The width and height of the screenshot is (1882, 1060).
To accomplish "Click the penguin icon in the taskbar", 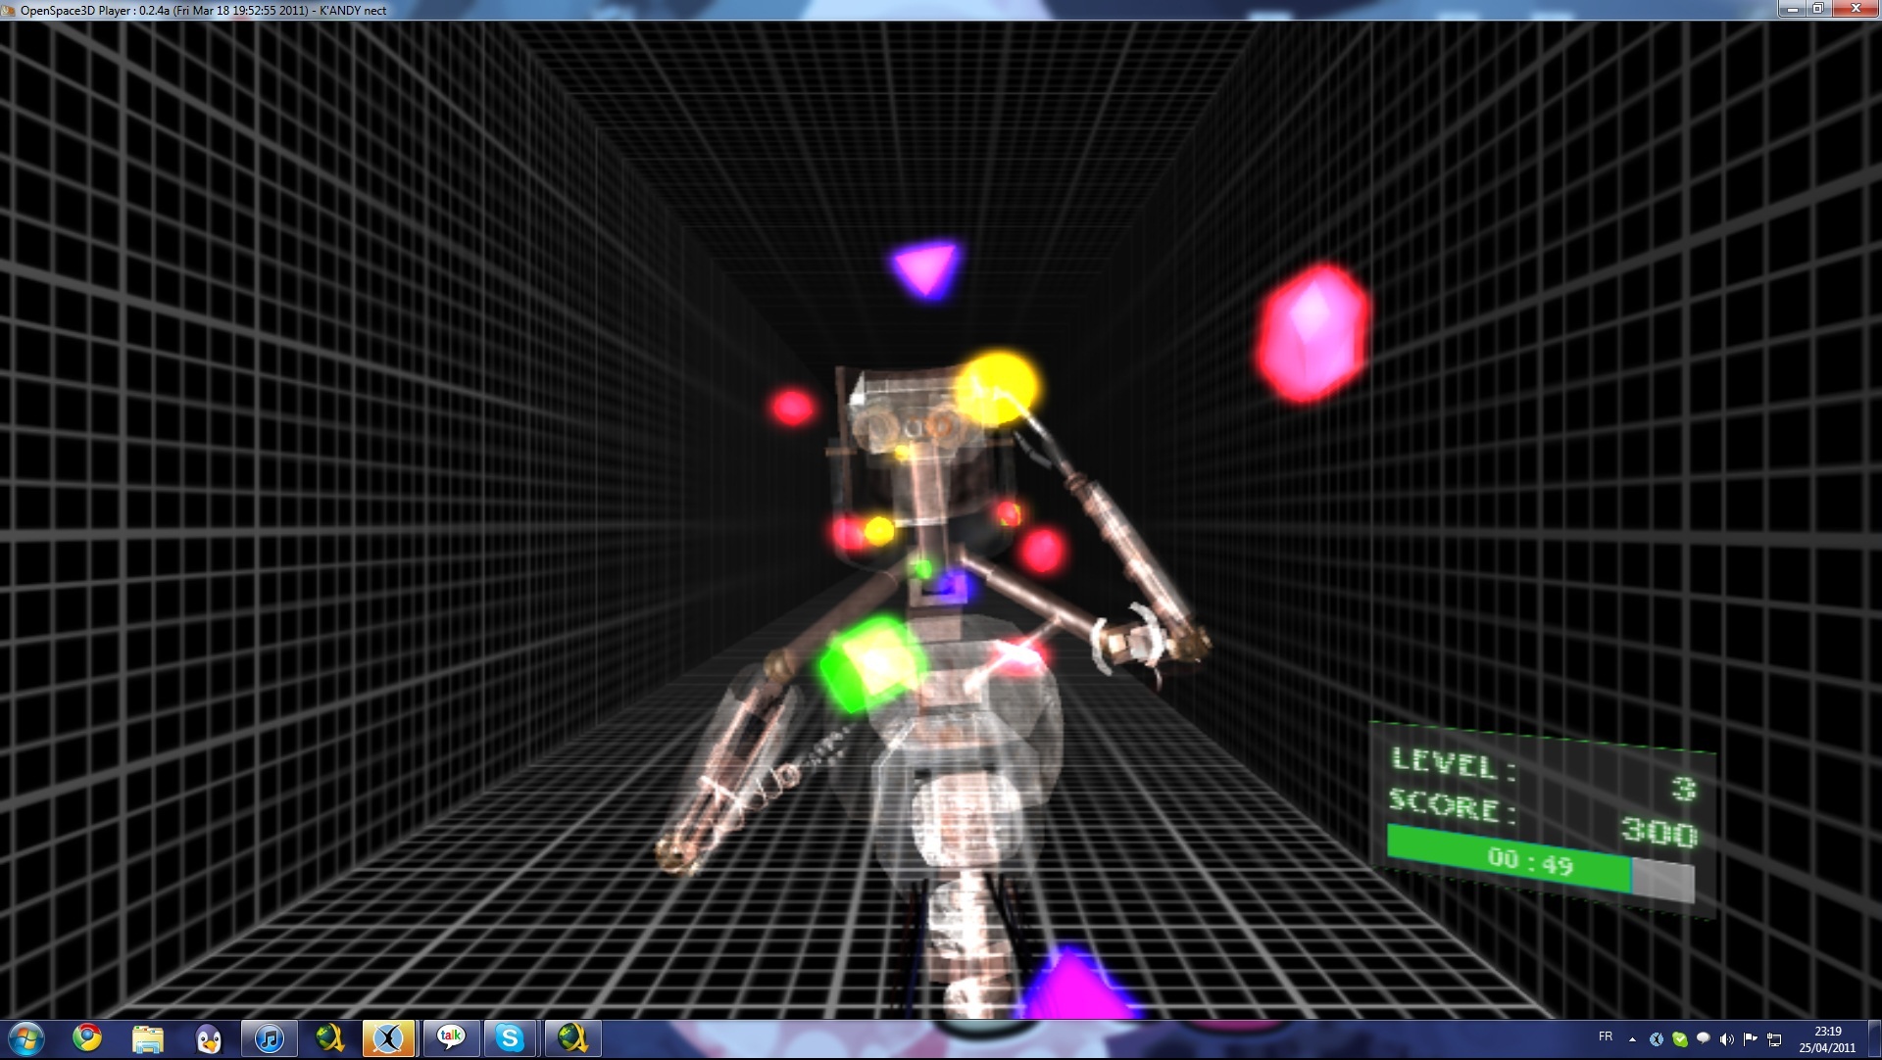I will click(x=208, y=1038).
